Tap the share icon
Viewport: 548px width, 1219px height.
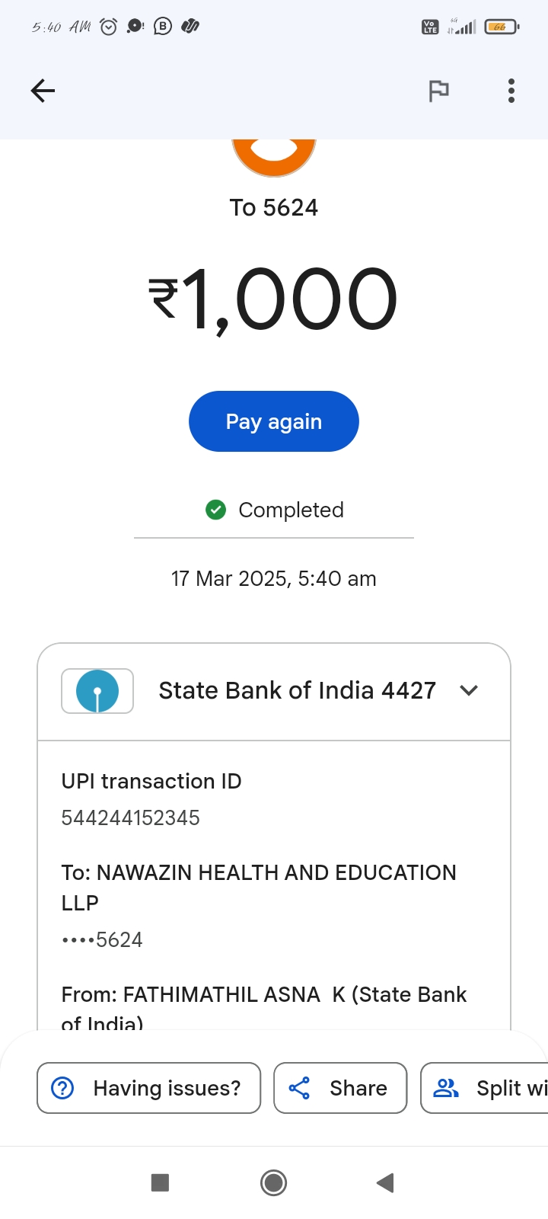point(300,1088)
